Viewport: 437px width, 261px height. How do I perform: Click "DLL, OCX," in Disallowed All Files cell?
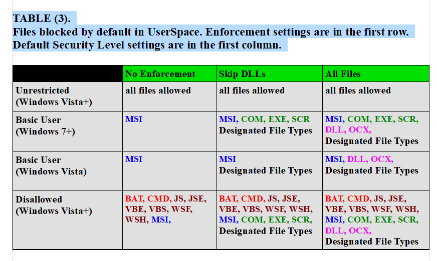[x=348, y=230]
